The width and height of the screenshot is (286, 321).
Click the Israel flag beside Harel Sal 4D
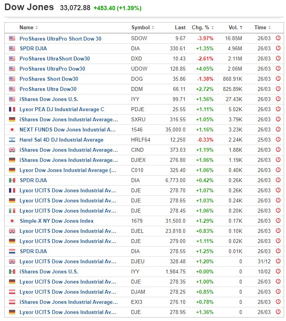pos(12,140)
